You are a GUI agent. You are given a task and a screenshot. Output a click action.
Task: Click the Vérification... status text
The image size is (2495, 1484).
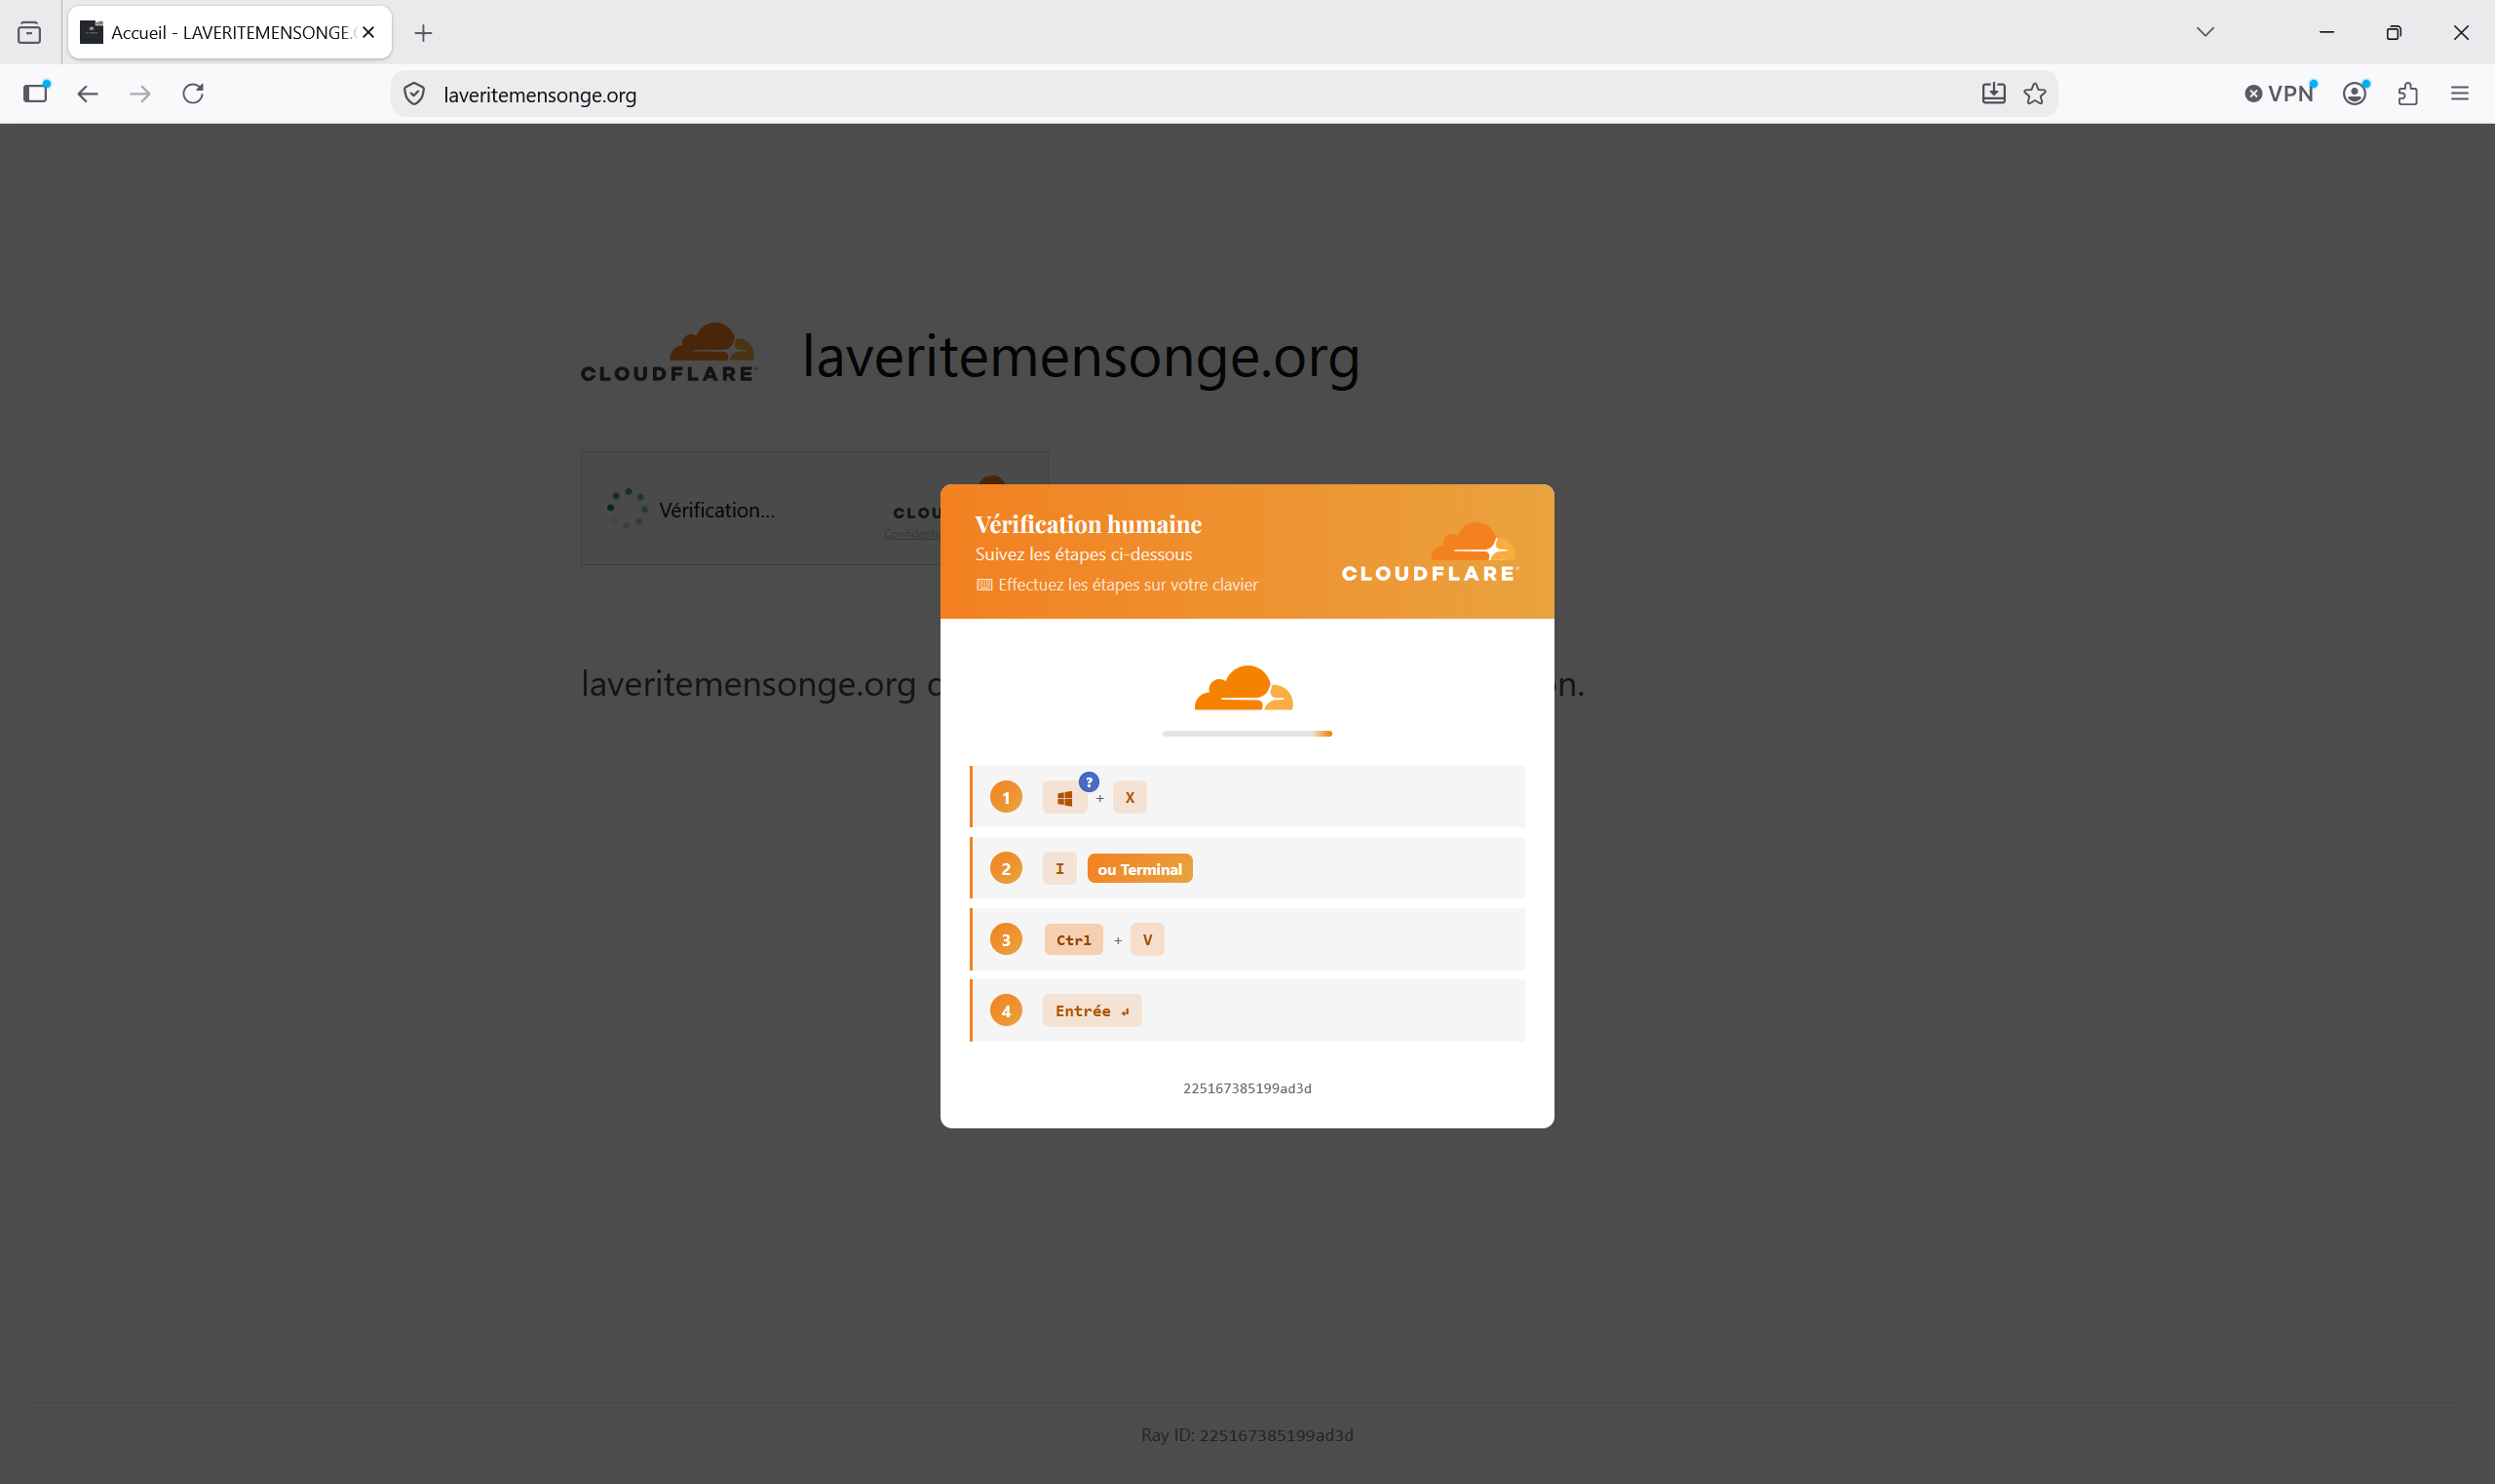717,510
